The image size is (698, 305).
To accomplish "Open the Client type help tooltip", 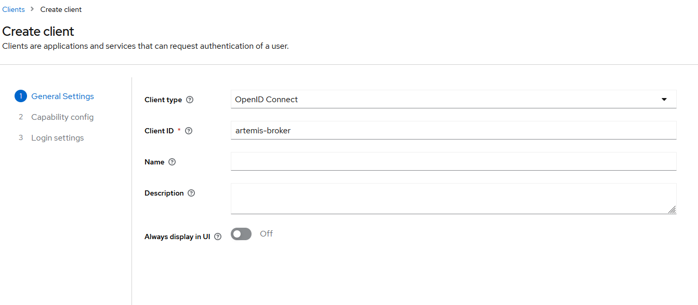I will click(x=190, y=99).
